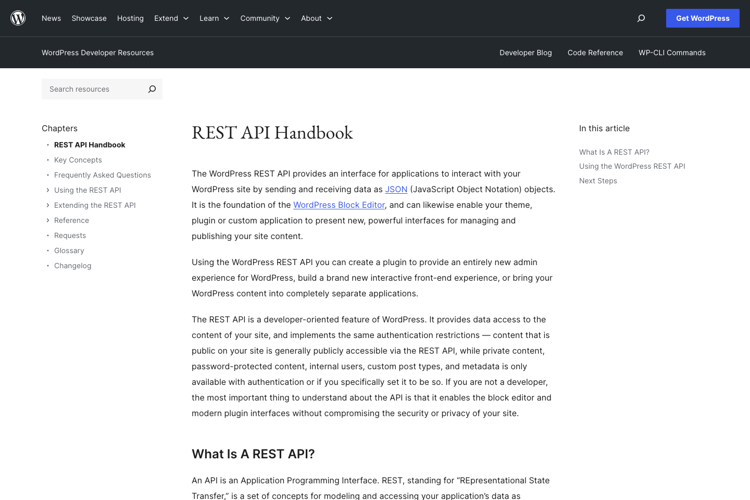Jump to What Is A REST API section
Image resolution: width=750 pixels, height=500 pixels.
614,152
